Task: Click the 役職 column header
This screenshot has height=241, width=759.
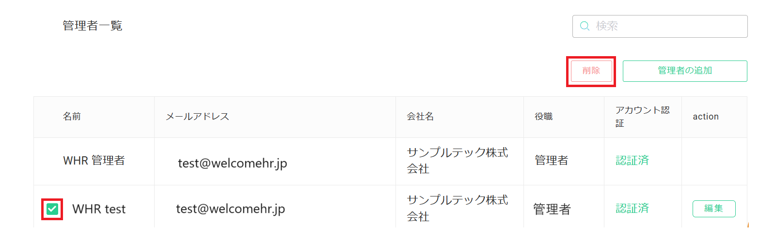Action: [x=544, y=117]
